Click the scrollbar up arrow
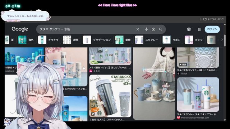This screenshot has width=230, height=129. (x=225, y=24)
